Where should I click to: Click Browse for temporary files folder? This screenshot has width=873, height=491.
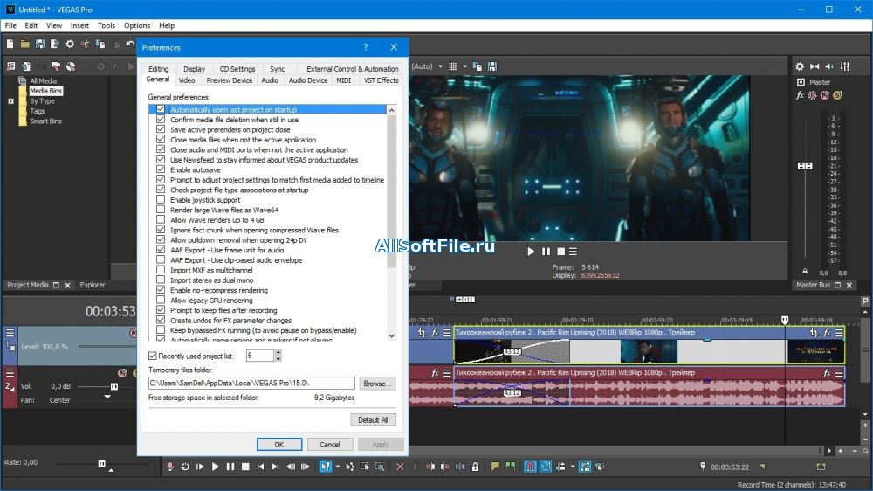[x=377, y=384]
